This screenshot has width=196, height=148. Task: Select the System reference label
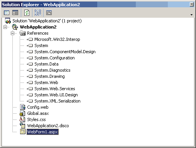tap(41, 45)
